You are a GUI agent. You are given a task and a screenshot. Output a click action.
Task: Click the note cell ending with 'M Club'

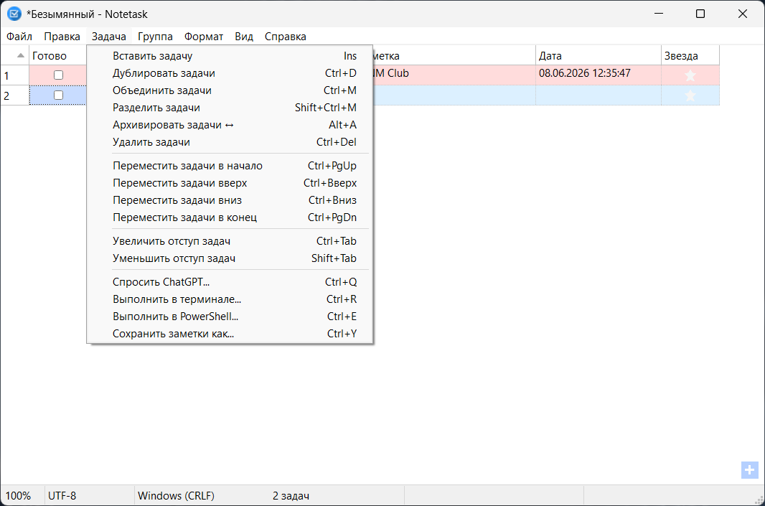[454, 75]
